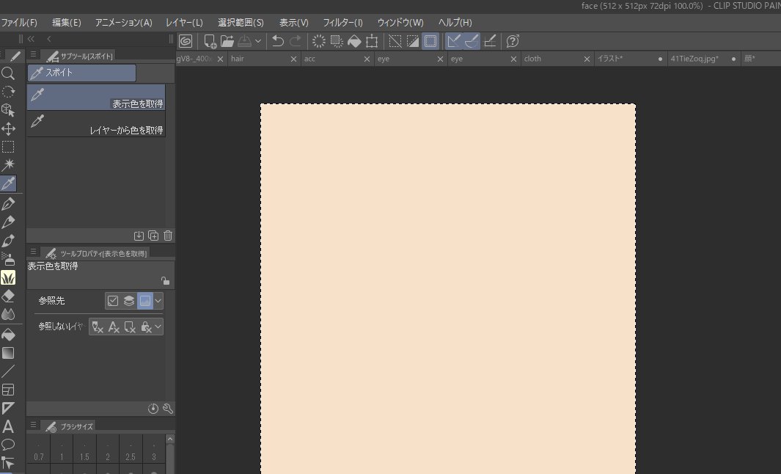Toggle exclude editing layer option

click(130, 327)
